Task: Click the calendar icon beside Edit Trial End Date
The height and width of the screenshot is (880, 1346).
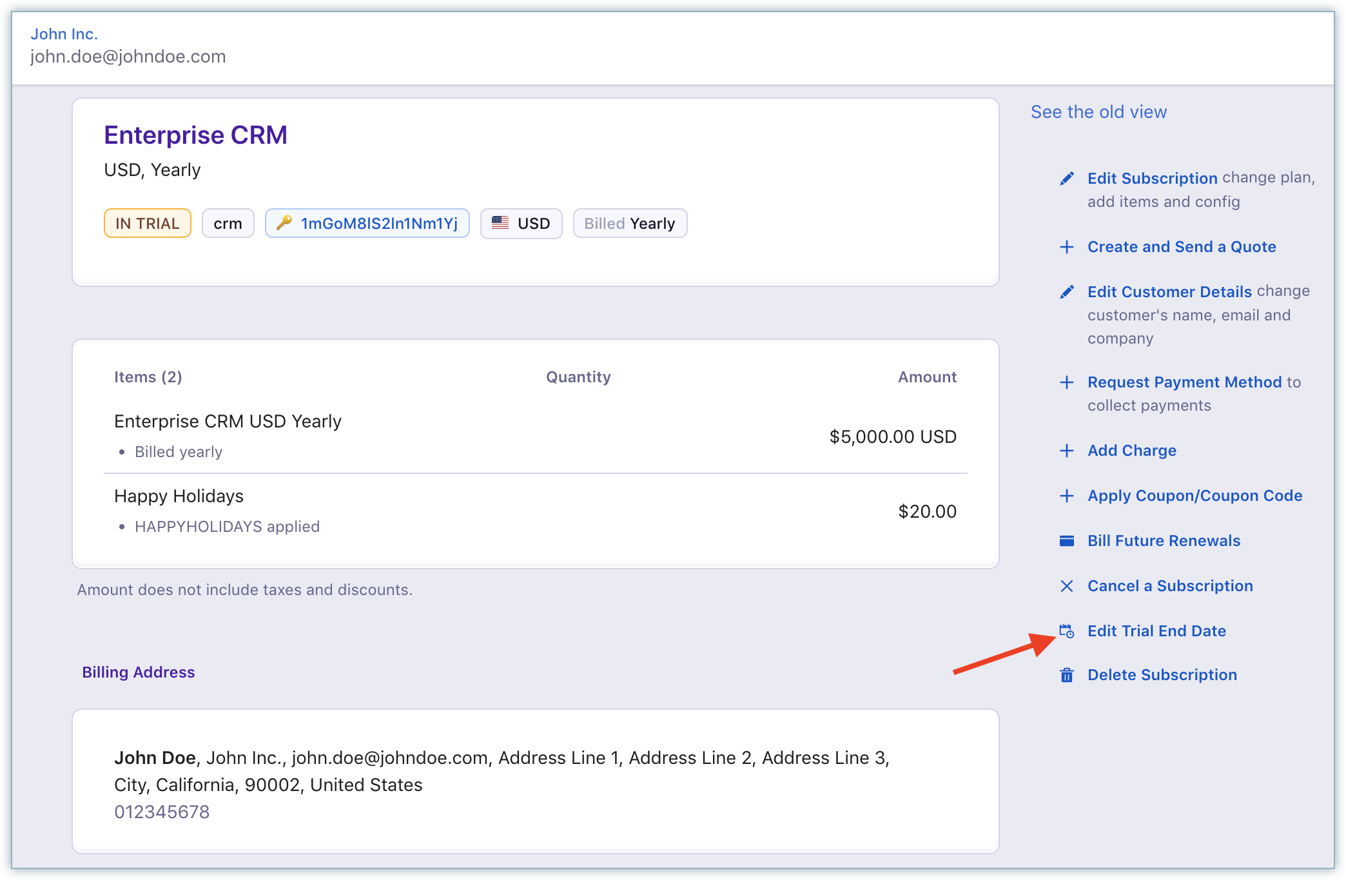Action: click(x=1067, y=631)
